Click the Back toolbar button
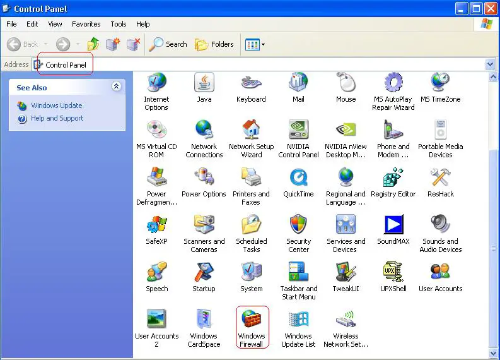The height and width of the screenshot is (360, 500). [x=23, y=44]
